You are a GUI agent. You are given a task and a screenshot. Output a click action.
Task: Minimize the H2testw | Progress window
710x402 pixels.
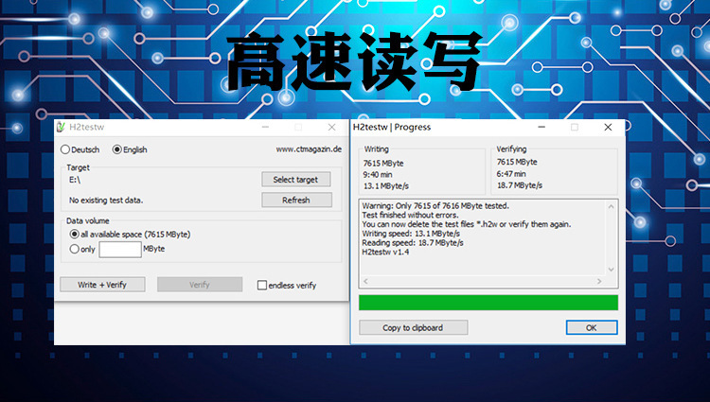point(541,128)
